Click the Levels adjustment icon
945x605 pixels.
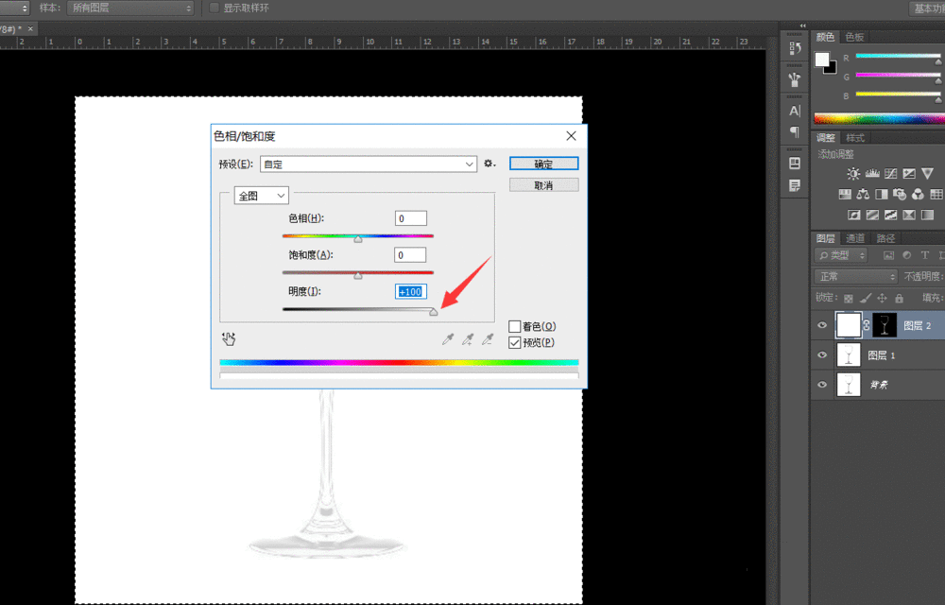click(x=873, y=173)
